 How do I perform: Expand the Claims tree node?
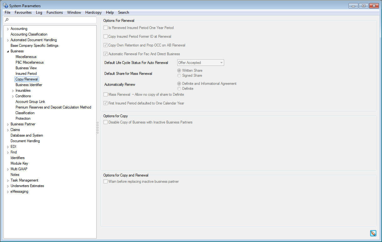coord(8,130)
